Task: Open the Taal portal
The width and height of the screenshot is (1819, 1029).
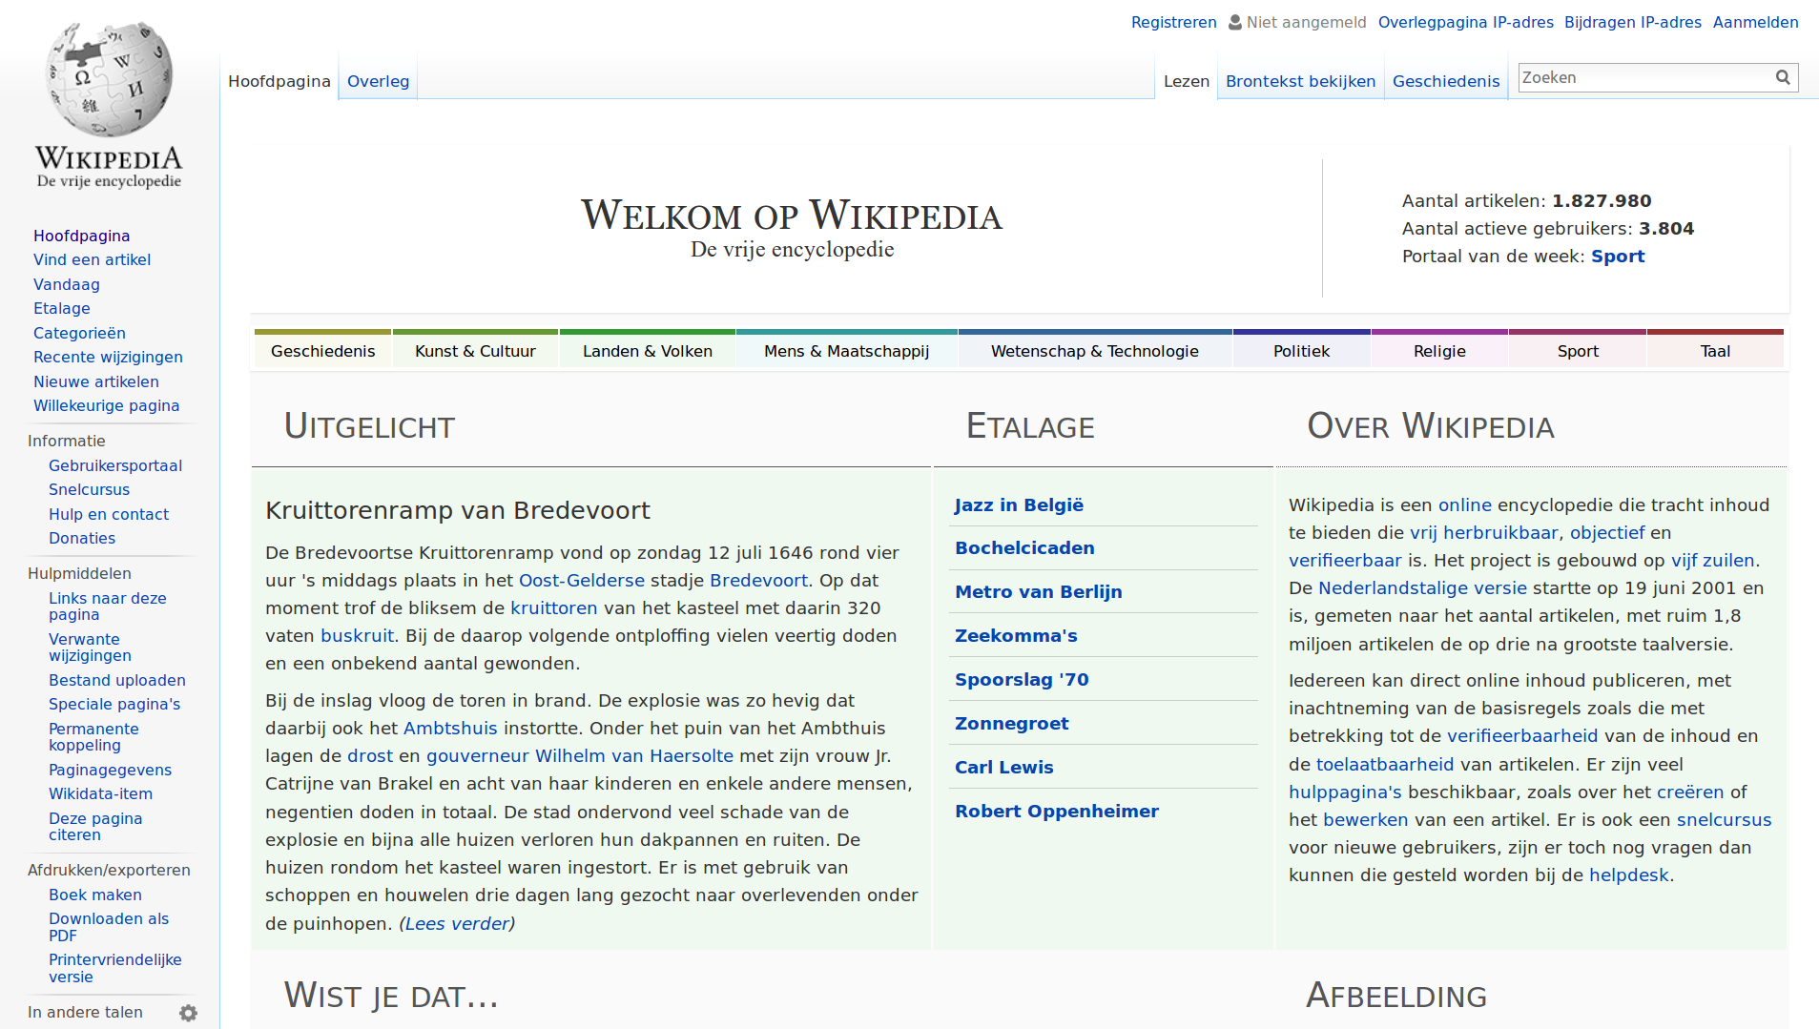Action: coord(1715,351)
